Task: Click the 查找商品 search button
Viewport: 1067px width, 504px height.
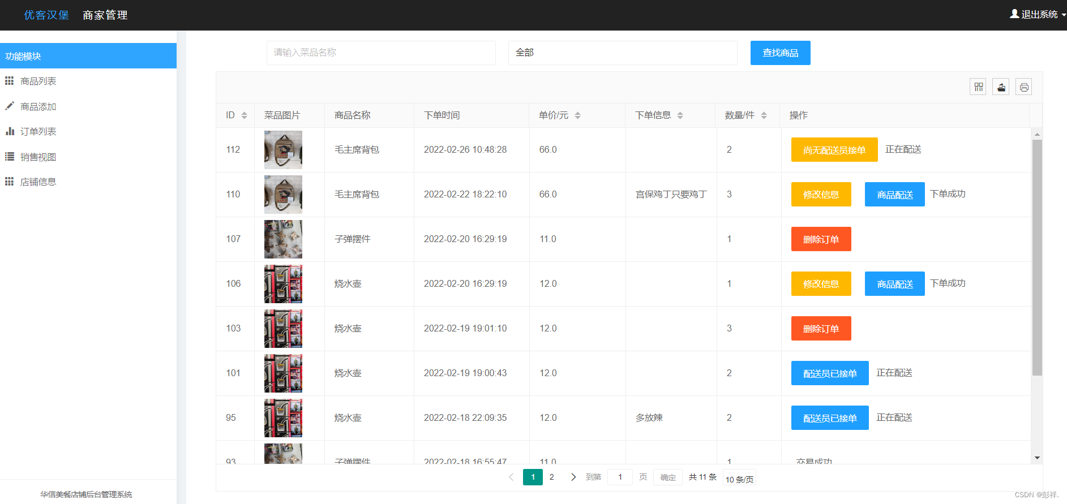Action: (x=780, y=53)
